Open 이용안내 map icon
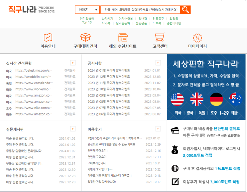The height and width of the screenshot is (192, 247). pyautogui.click(x=48, y=37)
